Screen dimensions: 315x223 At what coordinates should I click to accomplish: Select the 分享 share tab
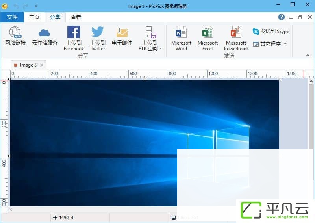point(55,17)
